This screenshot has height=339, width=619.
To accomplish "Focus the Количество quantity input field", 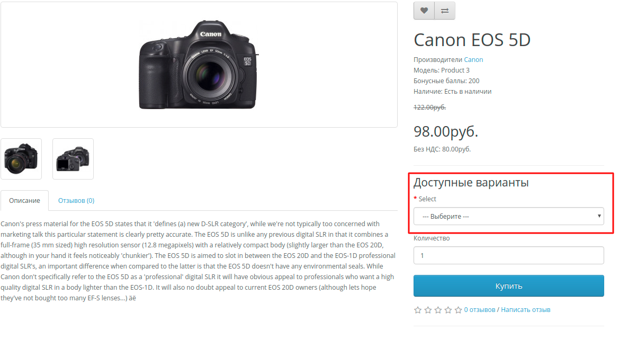I will [508, 255].
